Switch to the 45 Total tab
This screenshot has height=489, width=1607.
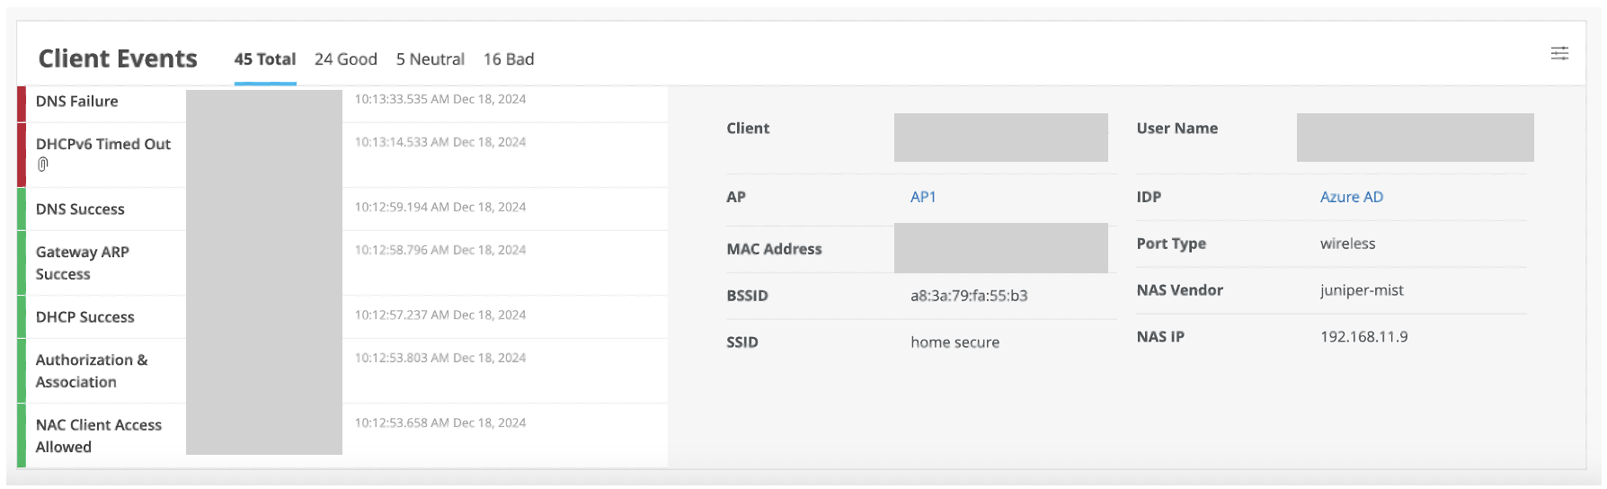tap(264, 59)
